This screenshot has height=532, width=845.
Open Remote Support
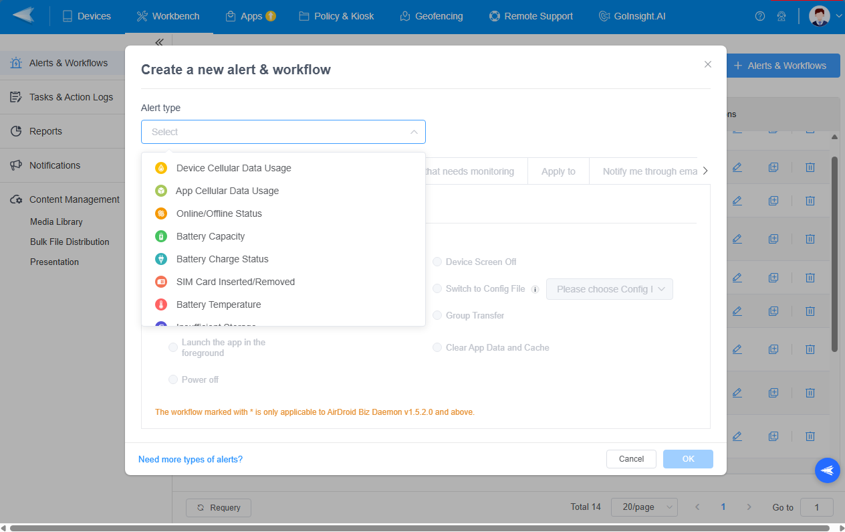click(x=531, y=16)
